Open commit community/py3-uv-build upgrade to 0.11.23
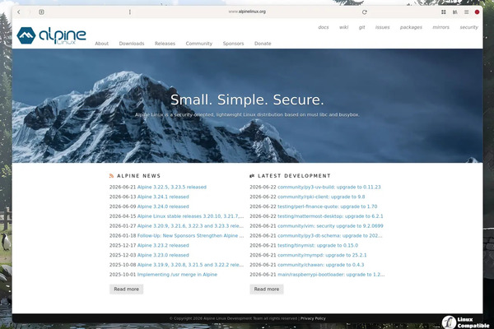 (x=329, y=187)
